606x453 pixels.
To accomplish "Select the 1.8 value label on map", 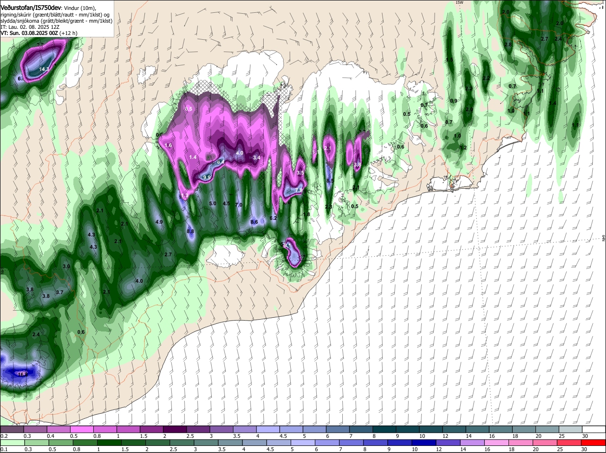I will pyautogui.click(x=306, y=214).
